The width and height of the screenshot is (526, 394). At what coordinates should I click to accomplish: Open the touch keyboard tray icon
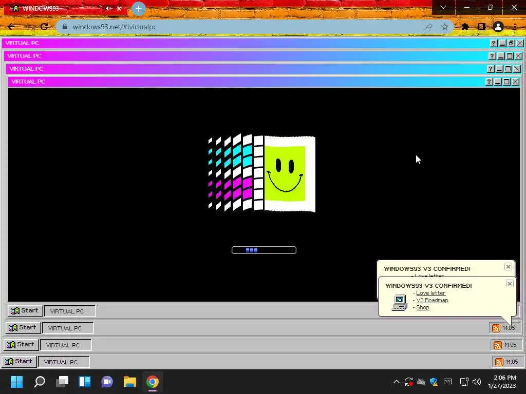448,382
